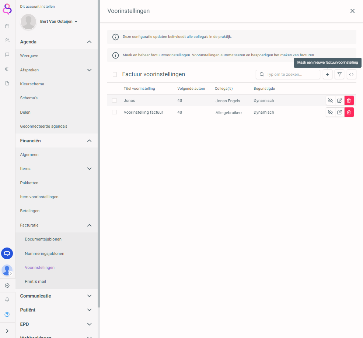Screen dimensions: 363x338
Task: Hide the Jonas preset with eye icon
Action: (330, 100)
